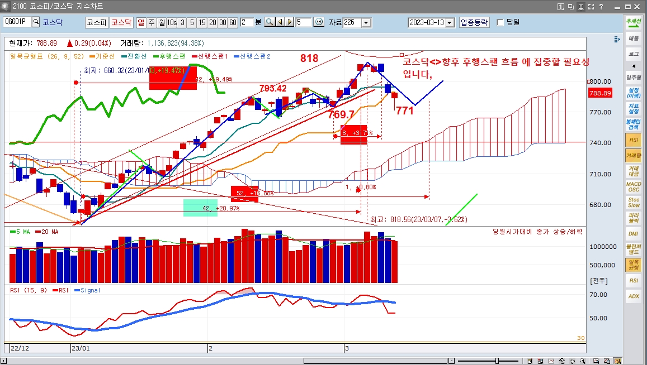Click the RSI button above ADX
Screen dimensions: 647x365
[x=634, y=281]
